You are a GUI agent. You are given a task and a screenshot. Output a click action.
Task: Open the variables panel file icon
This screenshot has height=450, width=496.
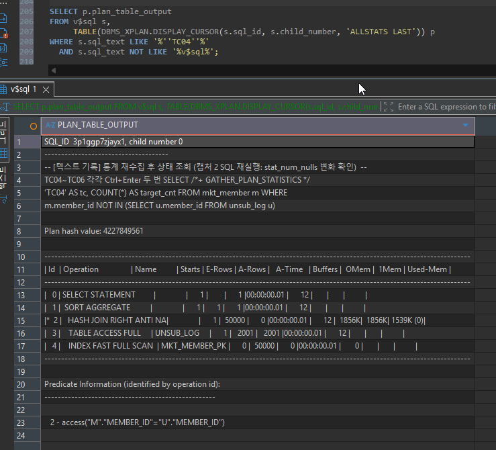point(3,48)
